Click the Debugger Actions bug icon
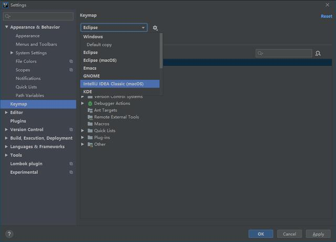 90,103
